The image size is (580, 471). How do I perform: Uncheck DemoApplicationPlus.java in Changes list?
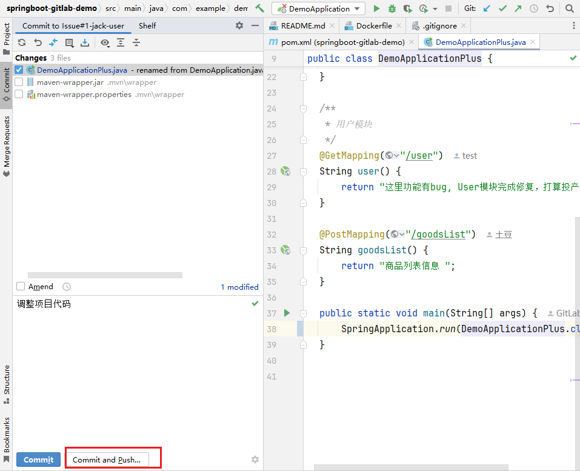pos(19,70)
